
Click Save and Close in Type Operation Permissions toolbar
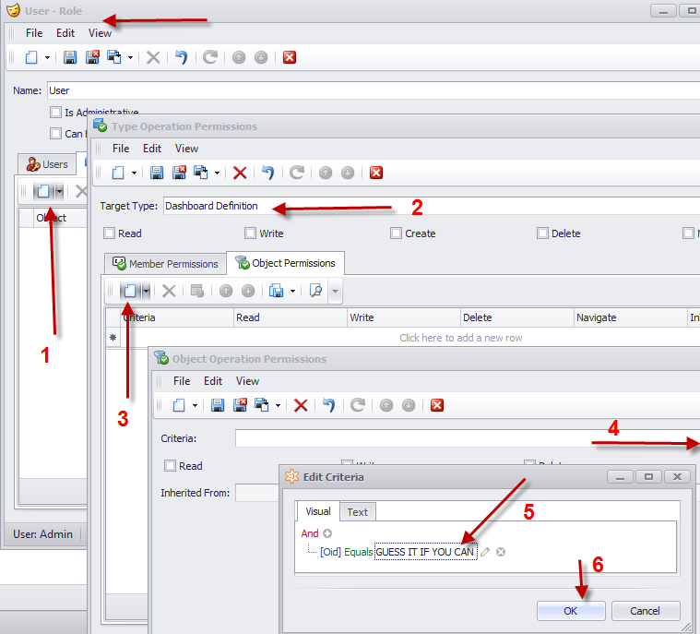[179, 173]
